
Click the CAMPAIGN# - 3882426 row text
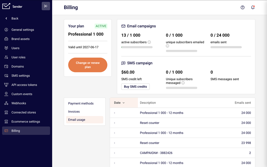tap(156, 153)
